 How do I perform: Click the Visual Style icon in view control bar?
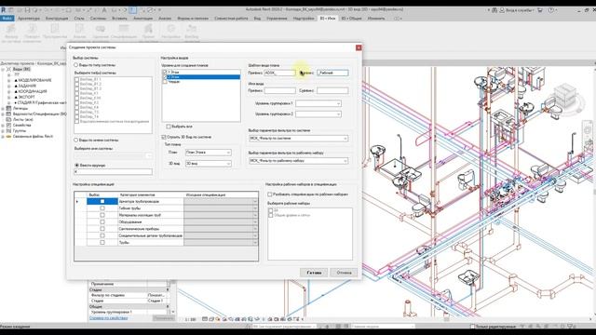(211, 319)
